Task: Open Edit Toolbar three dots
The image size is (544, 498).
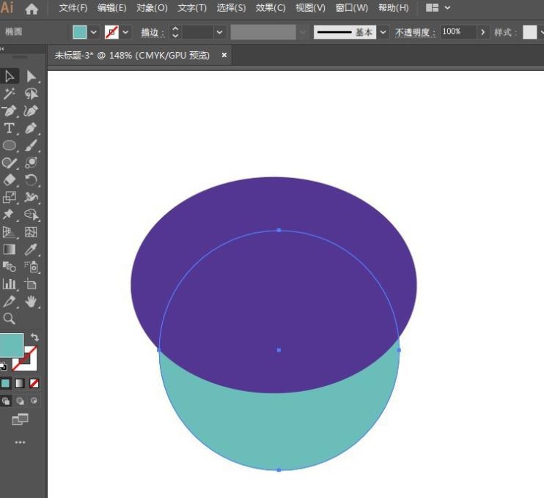Action: 20,442
